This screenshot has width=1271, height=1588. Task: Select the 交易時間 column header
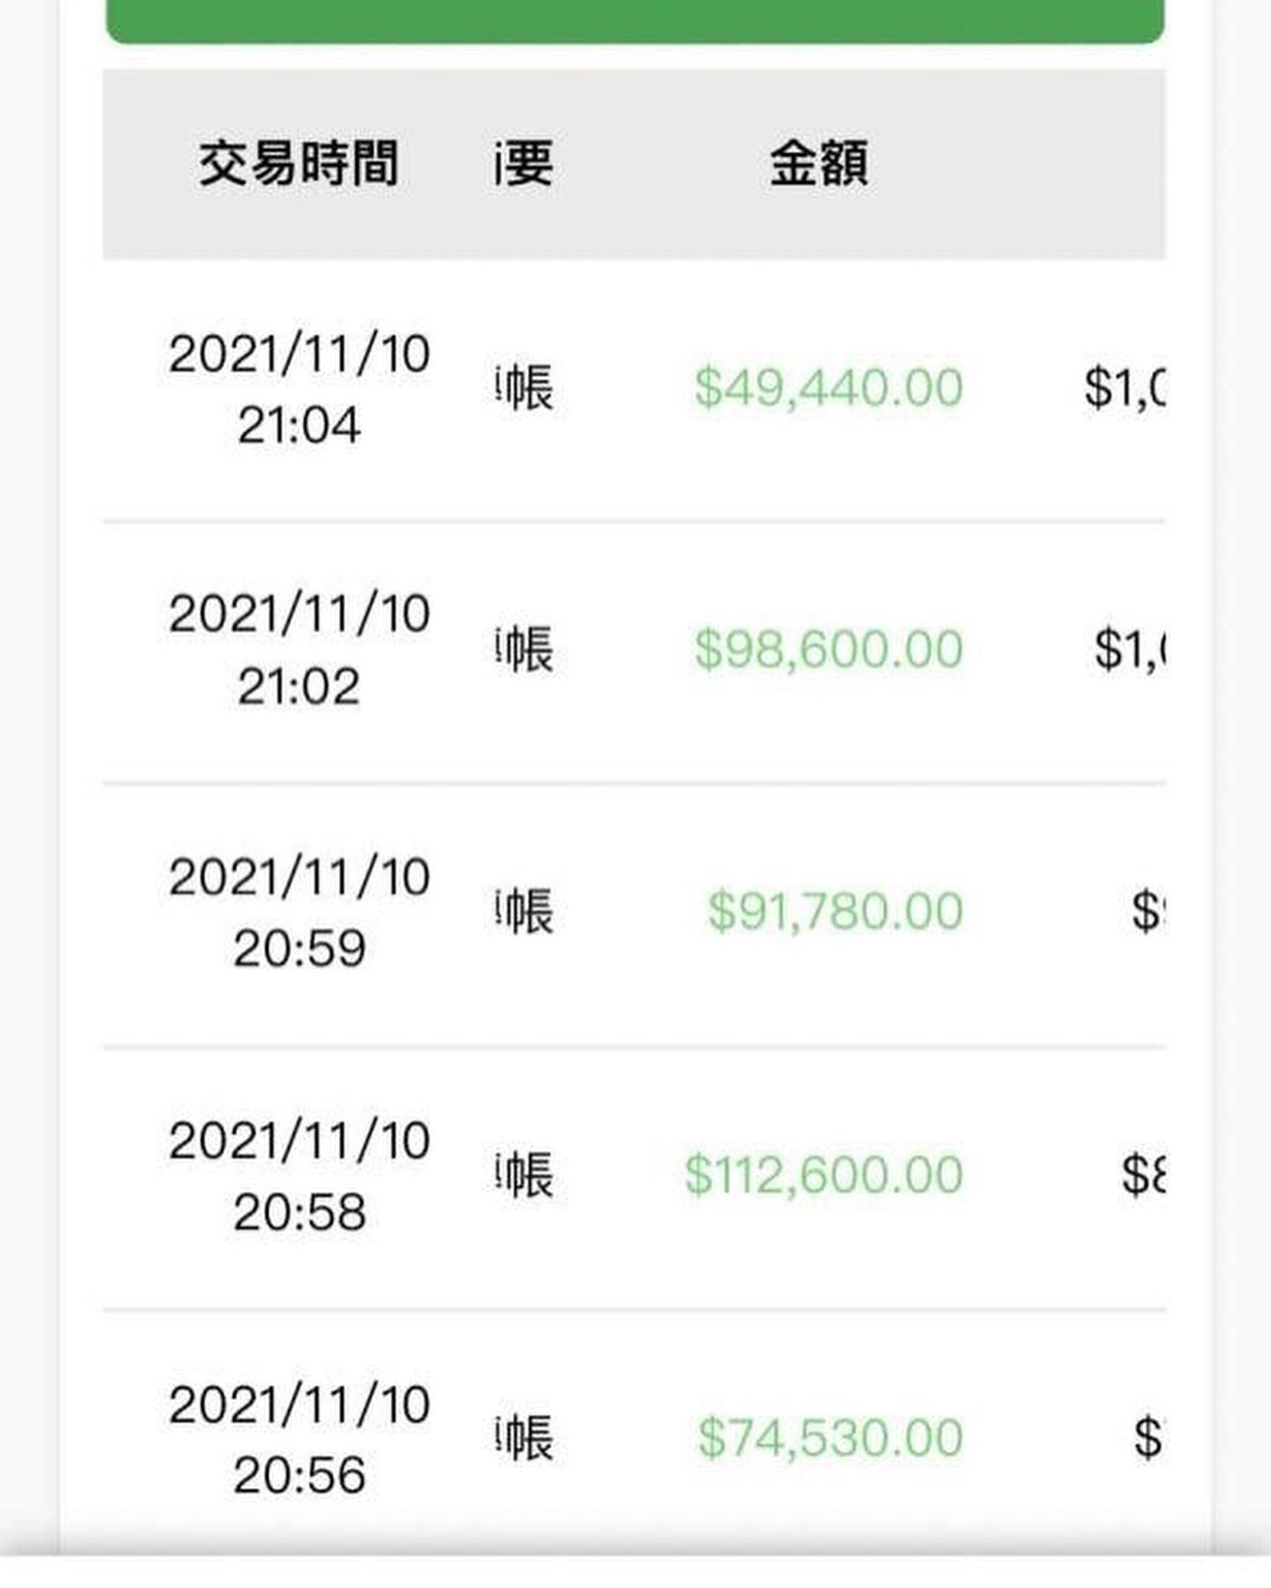pos(298,163)
